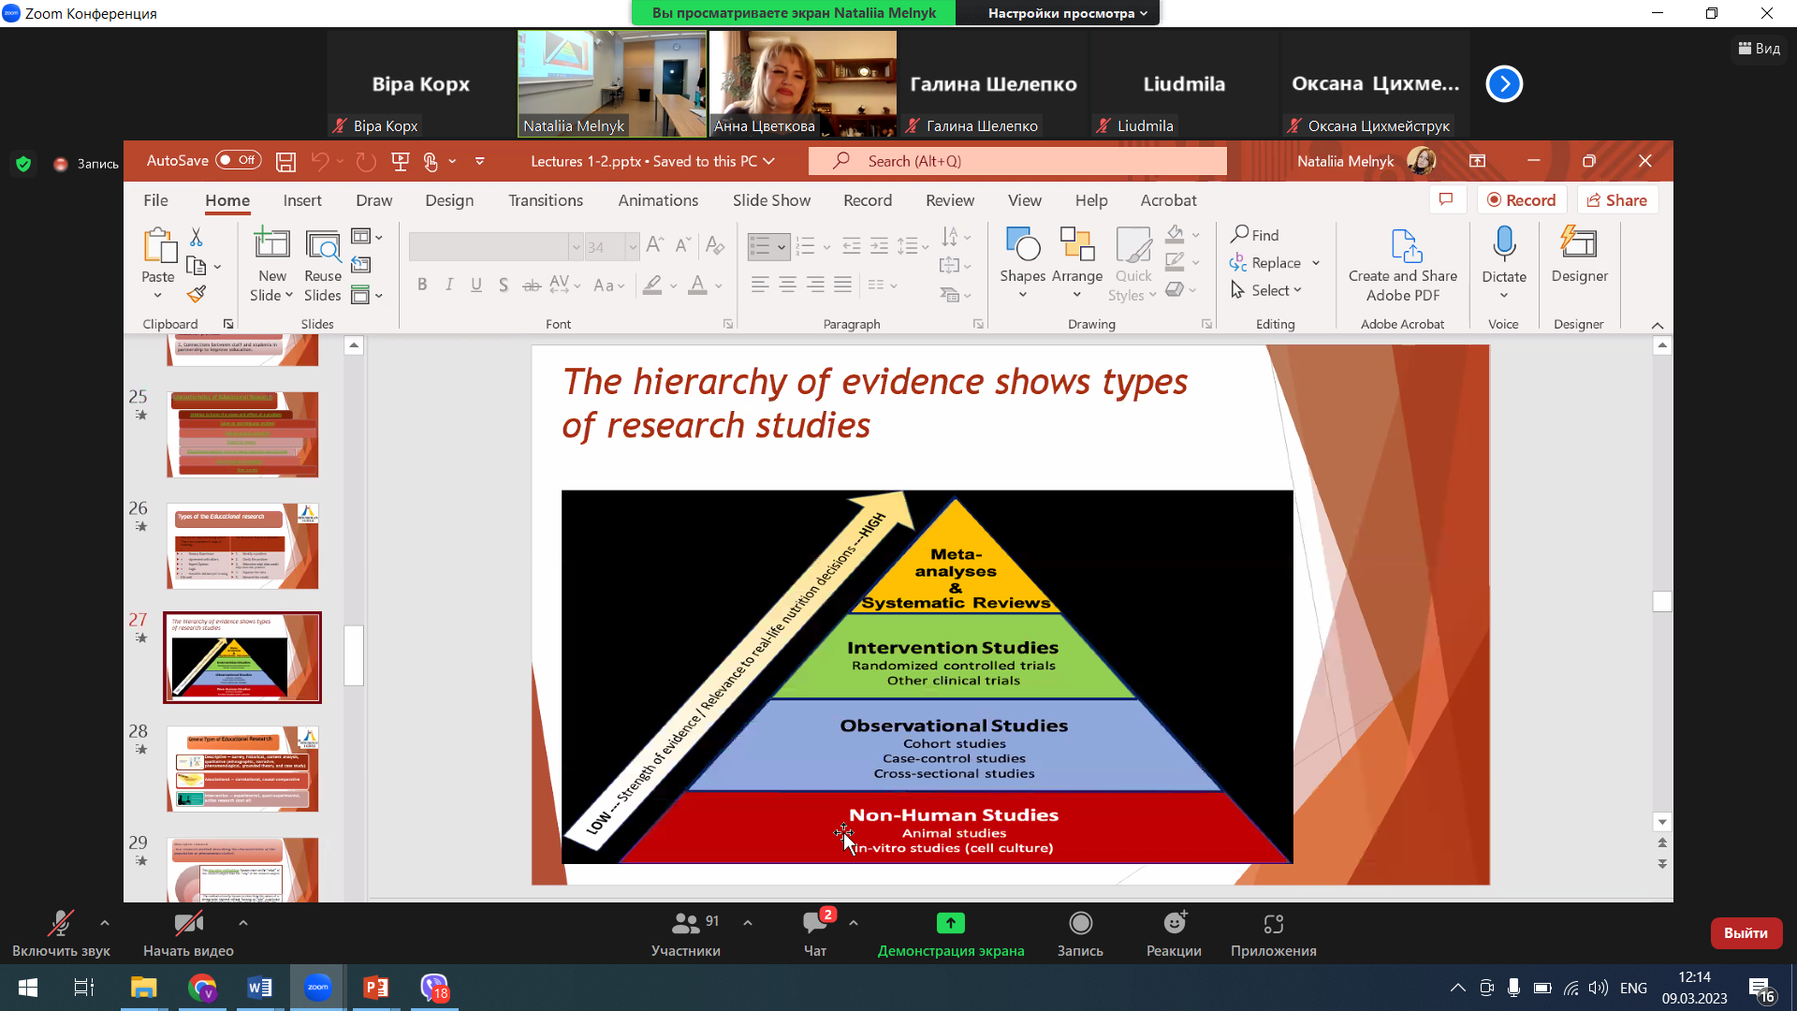Image resolution: width=1797 pixels, height=1011 pixels.
Task: Open the Transitions tab
Action: pyautogui.click(x=546, y=200)
